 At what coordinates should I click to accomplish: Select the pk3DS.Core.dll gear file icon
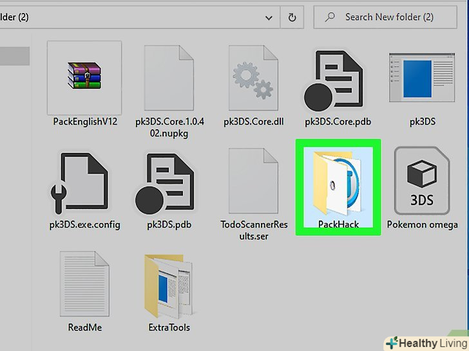click(x=253, y=78)
